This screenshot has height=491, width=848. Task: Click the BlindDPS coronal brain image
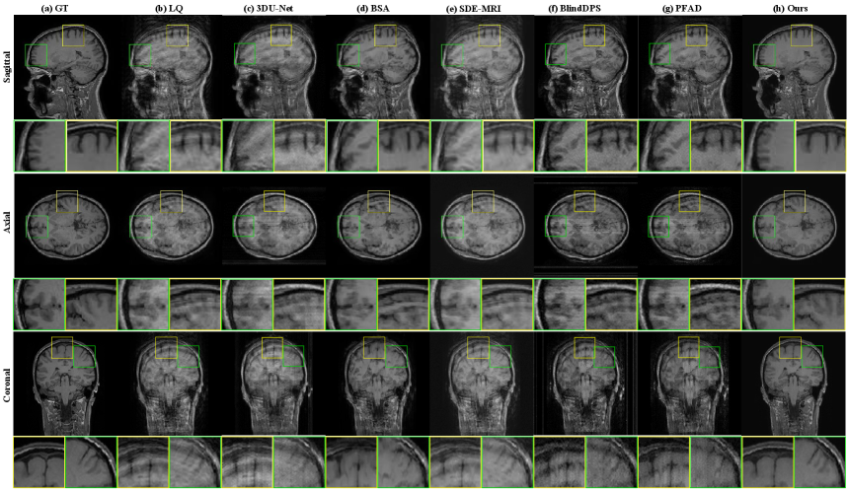(585, 385)
